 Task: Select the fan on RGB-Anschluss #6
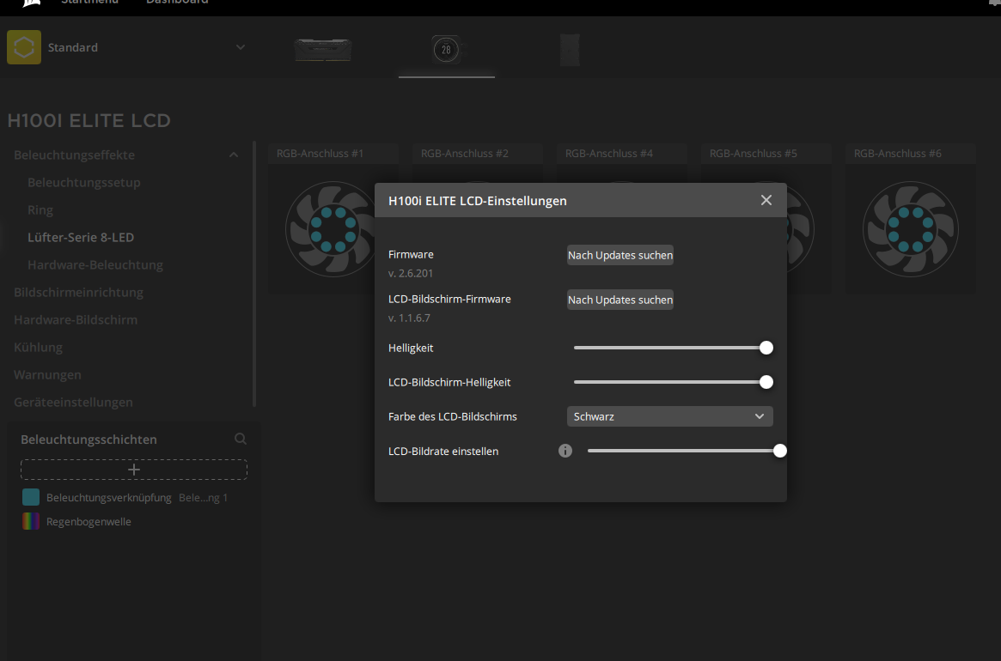(910, 229)
